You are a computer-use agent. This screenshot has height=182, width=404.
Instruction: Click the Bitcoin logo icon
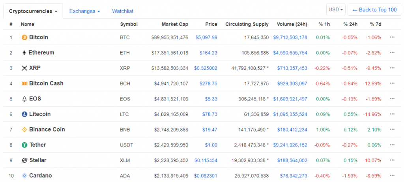(x=24, y=37)
